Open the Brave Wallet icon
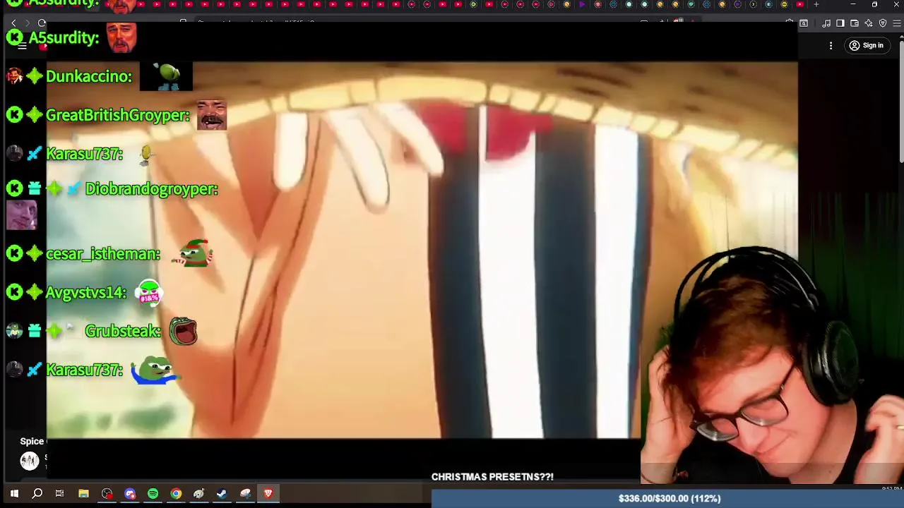Image resolution: width=904 pixels, height=508 pixels. click(855, 23)
